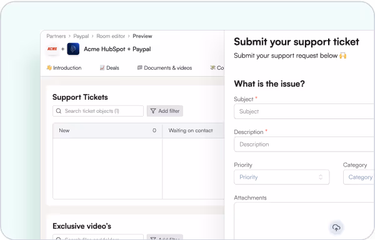
Task: Click into the Subject input field
Action: (304, 112)
